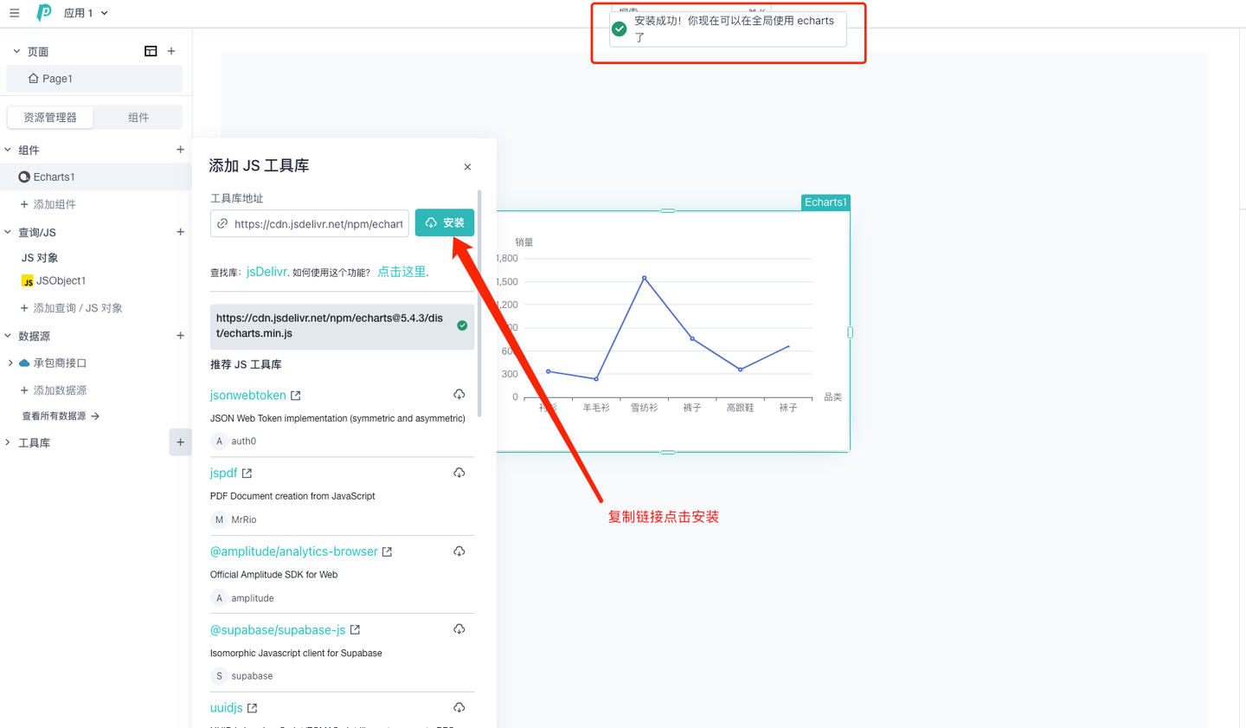The image size is (1246, 728).
Task: Close the 添加 JS 工具库 panel
Action: click(467, 167)
